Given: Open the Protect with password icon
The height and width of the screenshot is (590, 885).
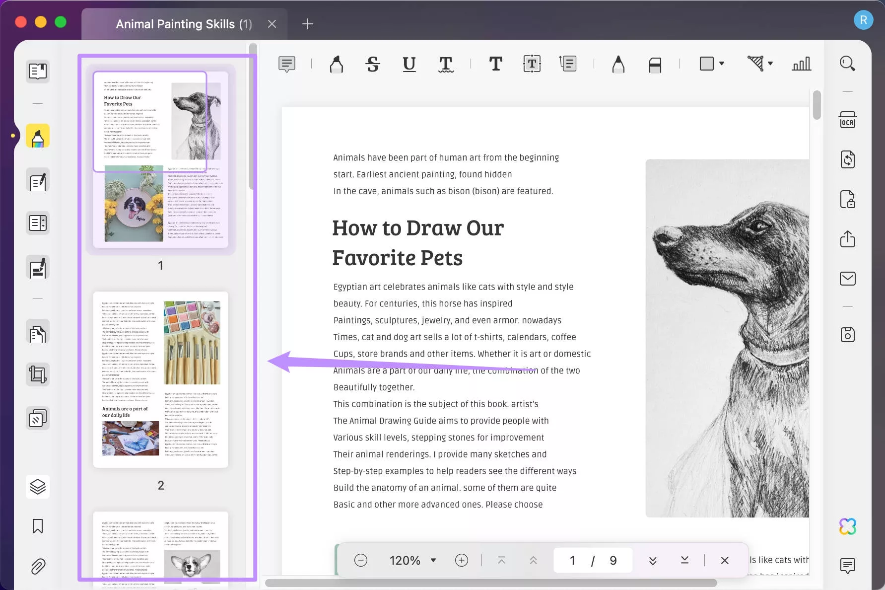Looking at the screenshot, I should (x=847, y=199).
